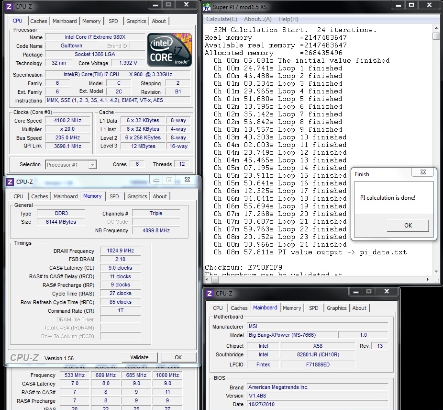Minimize the CPU-Z Memory window
The width and height of the screenshot is (443, 410).
coord(156,180)
